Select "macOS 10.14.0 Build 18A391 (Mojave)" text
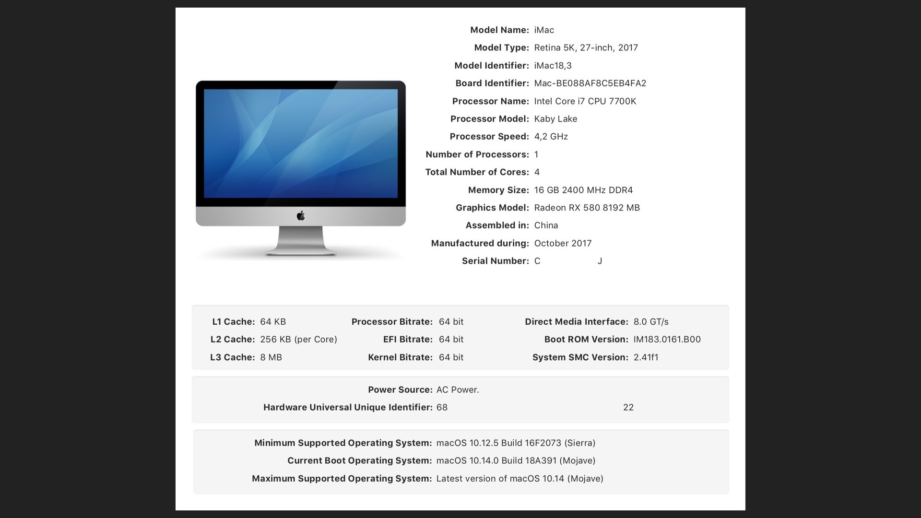The width and height of the screenshot is (921, 518). pos(516,461)
